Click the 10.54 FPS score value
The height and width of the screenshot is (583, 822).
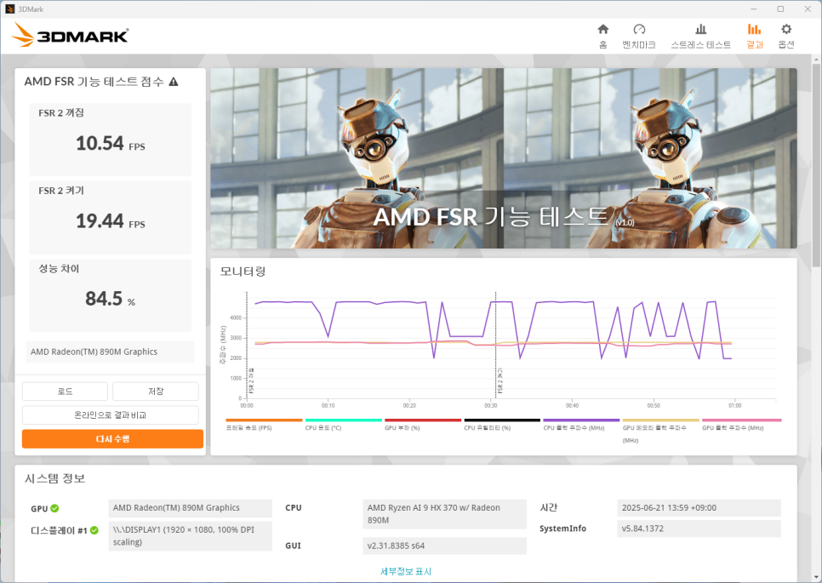coord(110,143)
